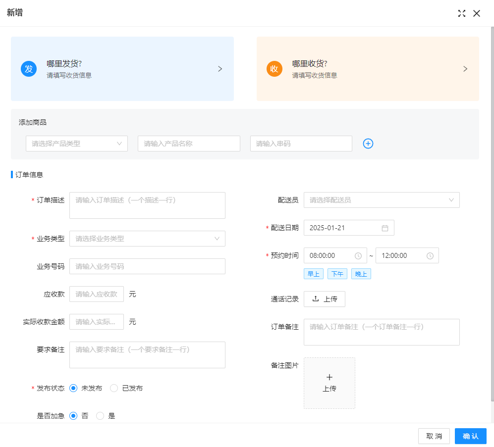Click the 12:00:00 end time field
Screen dimensions: 494x447
(x=407, y=255)
